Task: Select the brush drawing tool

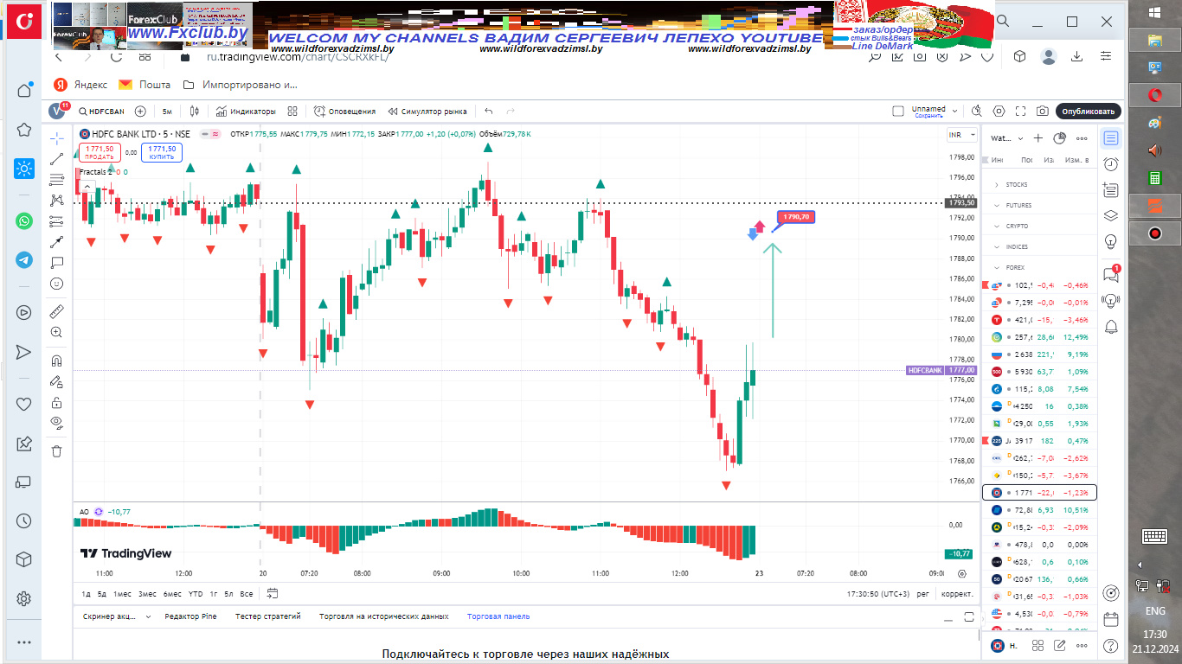Action: pyautogui.click(x=57, y=242)
